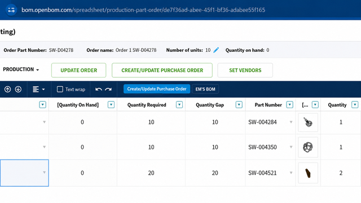This screenshot has width=361, height=203.
Task: Open Part Number column filter
Action: tap(289, 105)
